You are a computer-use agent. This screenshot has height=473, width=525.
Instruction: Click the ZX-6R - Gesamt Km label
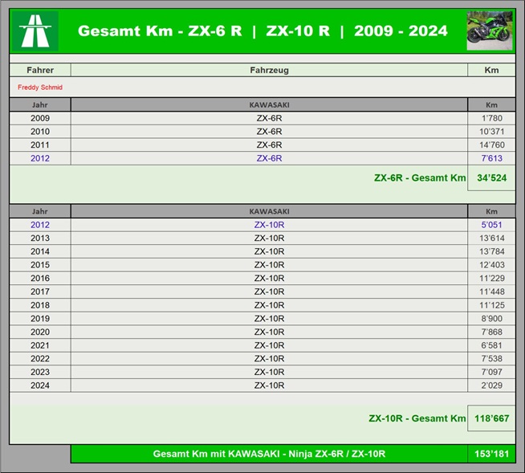coord(419,178)
